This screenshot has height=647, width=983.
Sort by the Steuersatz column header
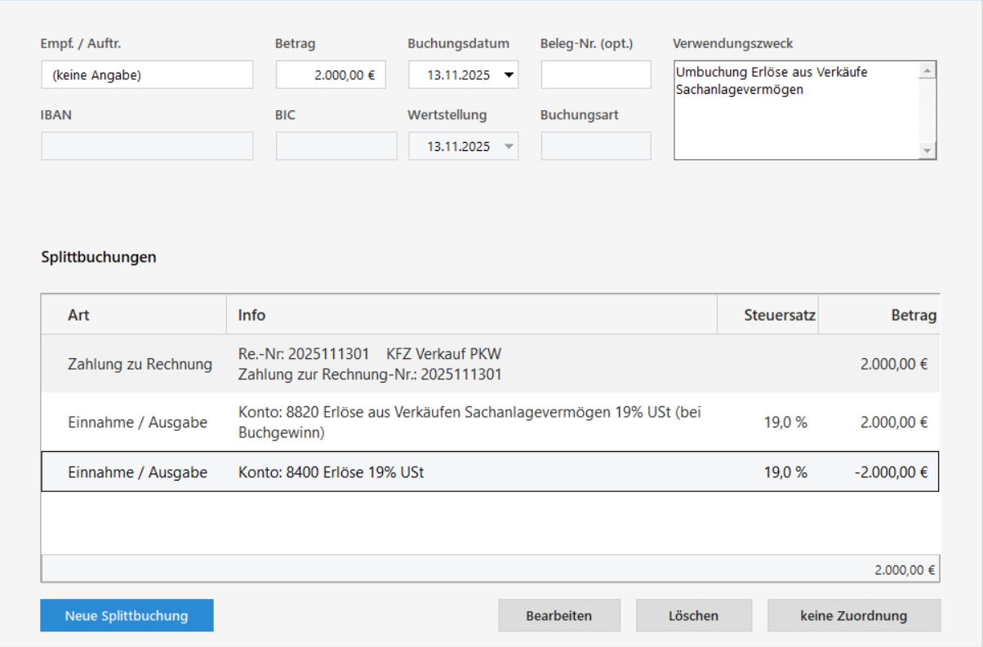point(767,315)
